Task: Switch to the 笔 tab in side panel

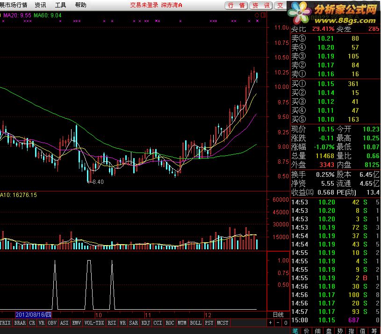Action: coord(295,331)
